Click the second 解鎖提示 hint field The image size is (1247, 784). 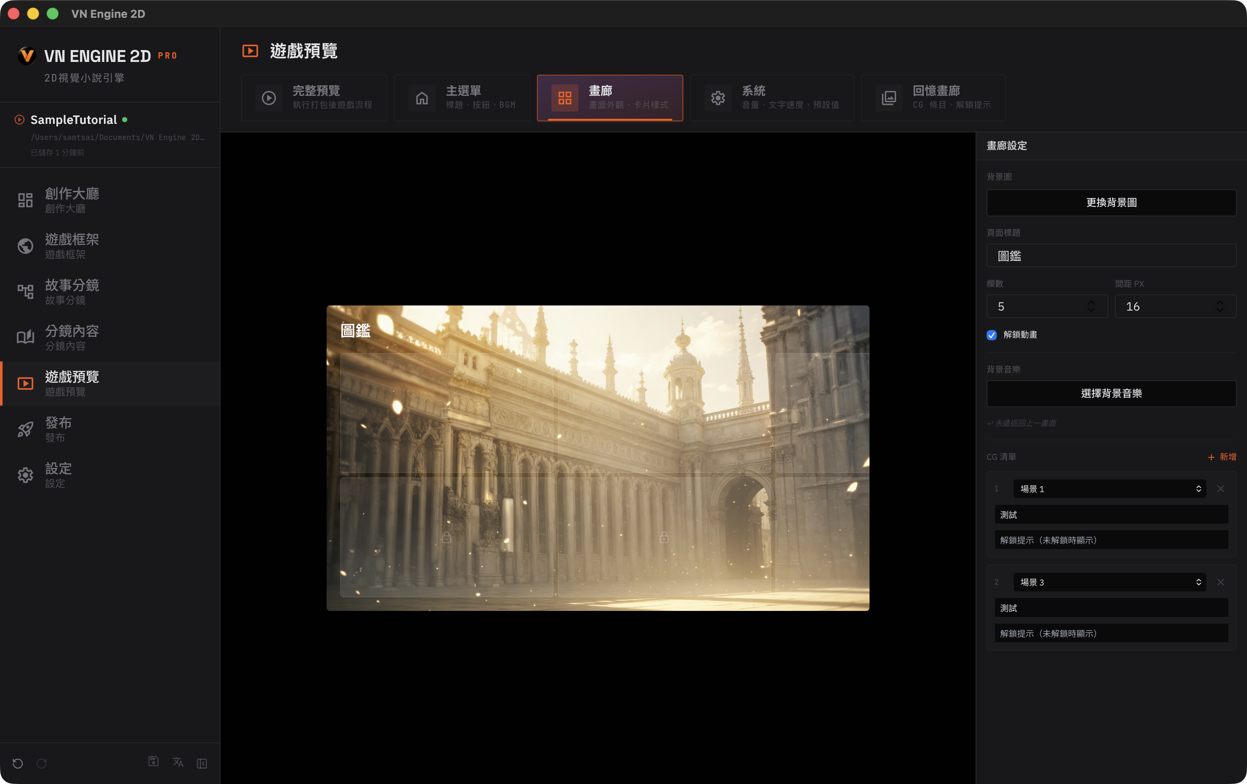(x=1111, y=633)
